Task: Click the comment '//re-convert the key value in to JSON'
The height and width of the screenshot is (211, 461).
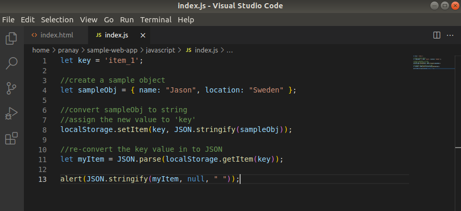Action: pos(141,149)
